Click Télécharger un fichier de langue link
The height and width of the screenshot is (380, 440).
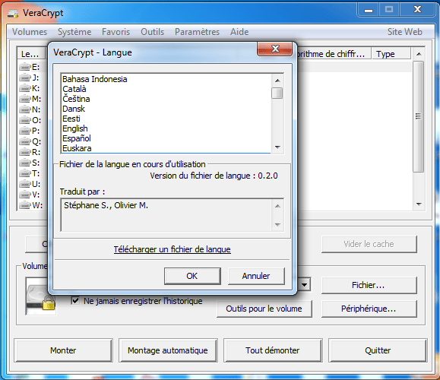click(x=172, y=249)
